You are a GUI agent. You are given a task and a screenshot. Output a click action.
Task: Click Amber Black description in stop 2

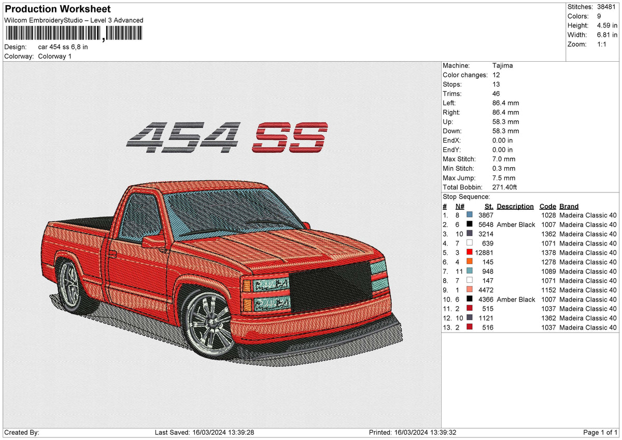pyautogui.click(x=516, y=225)
